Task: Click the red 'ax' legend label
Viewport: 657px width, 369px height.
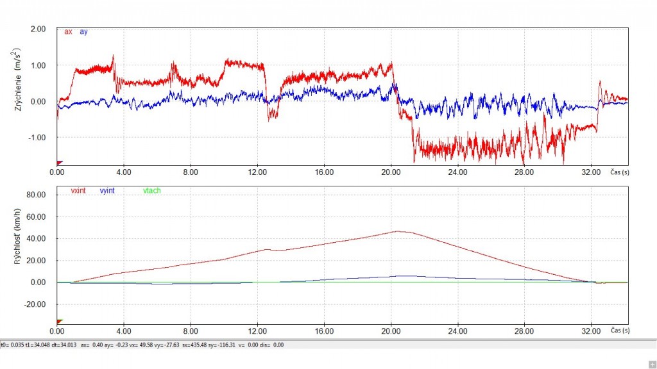Action: (x=68, y=32)
